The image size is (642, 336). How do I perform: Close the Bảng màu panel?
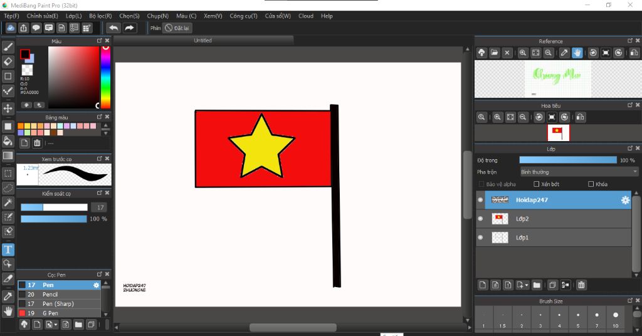(x=107, y=117)
